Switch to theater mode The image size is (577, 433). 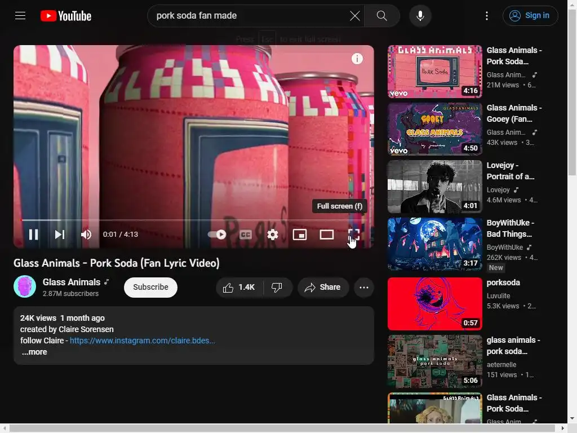(x=326, y=235)
